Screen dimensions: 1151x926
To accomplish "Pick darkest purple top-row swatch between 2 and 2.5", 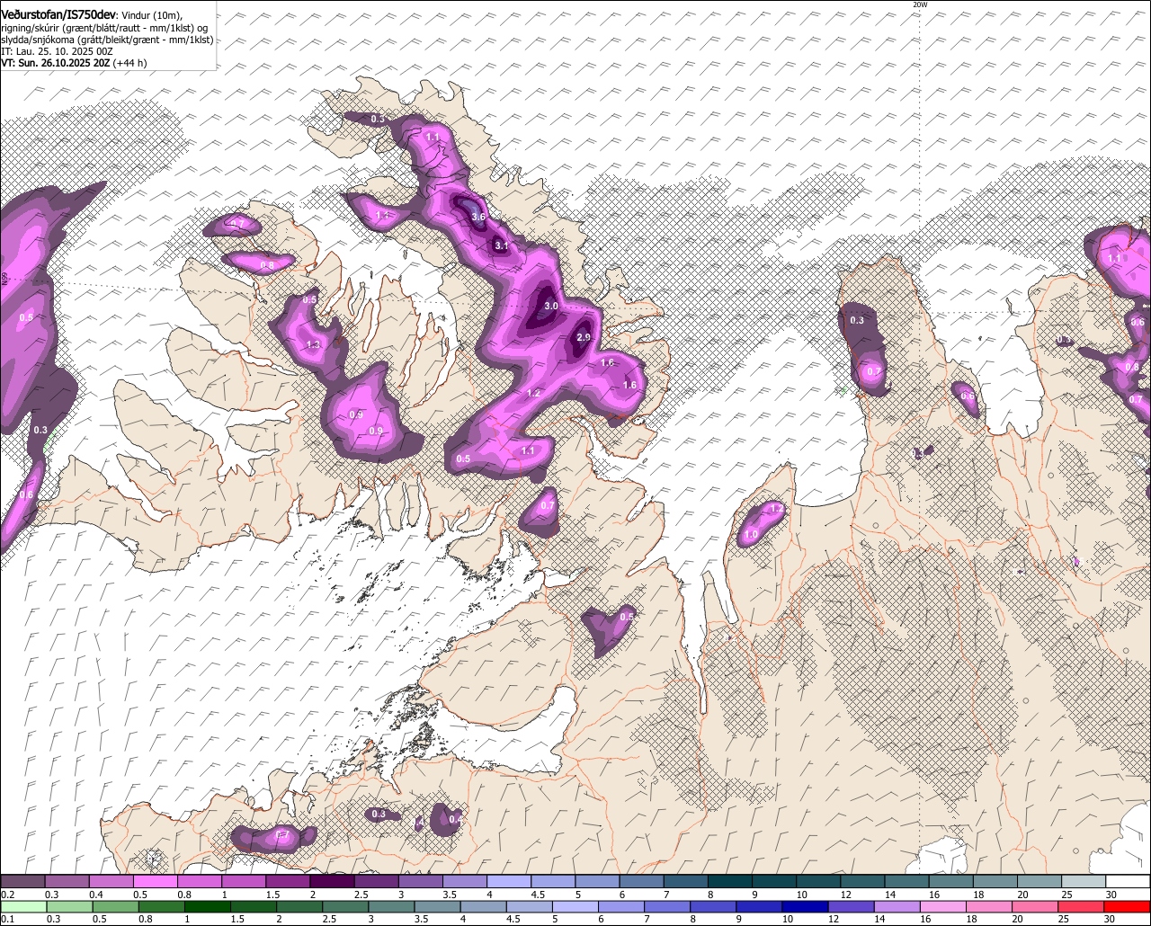I will click(x=333, y=882).
